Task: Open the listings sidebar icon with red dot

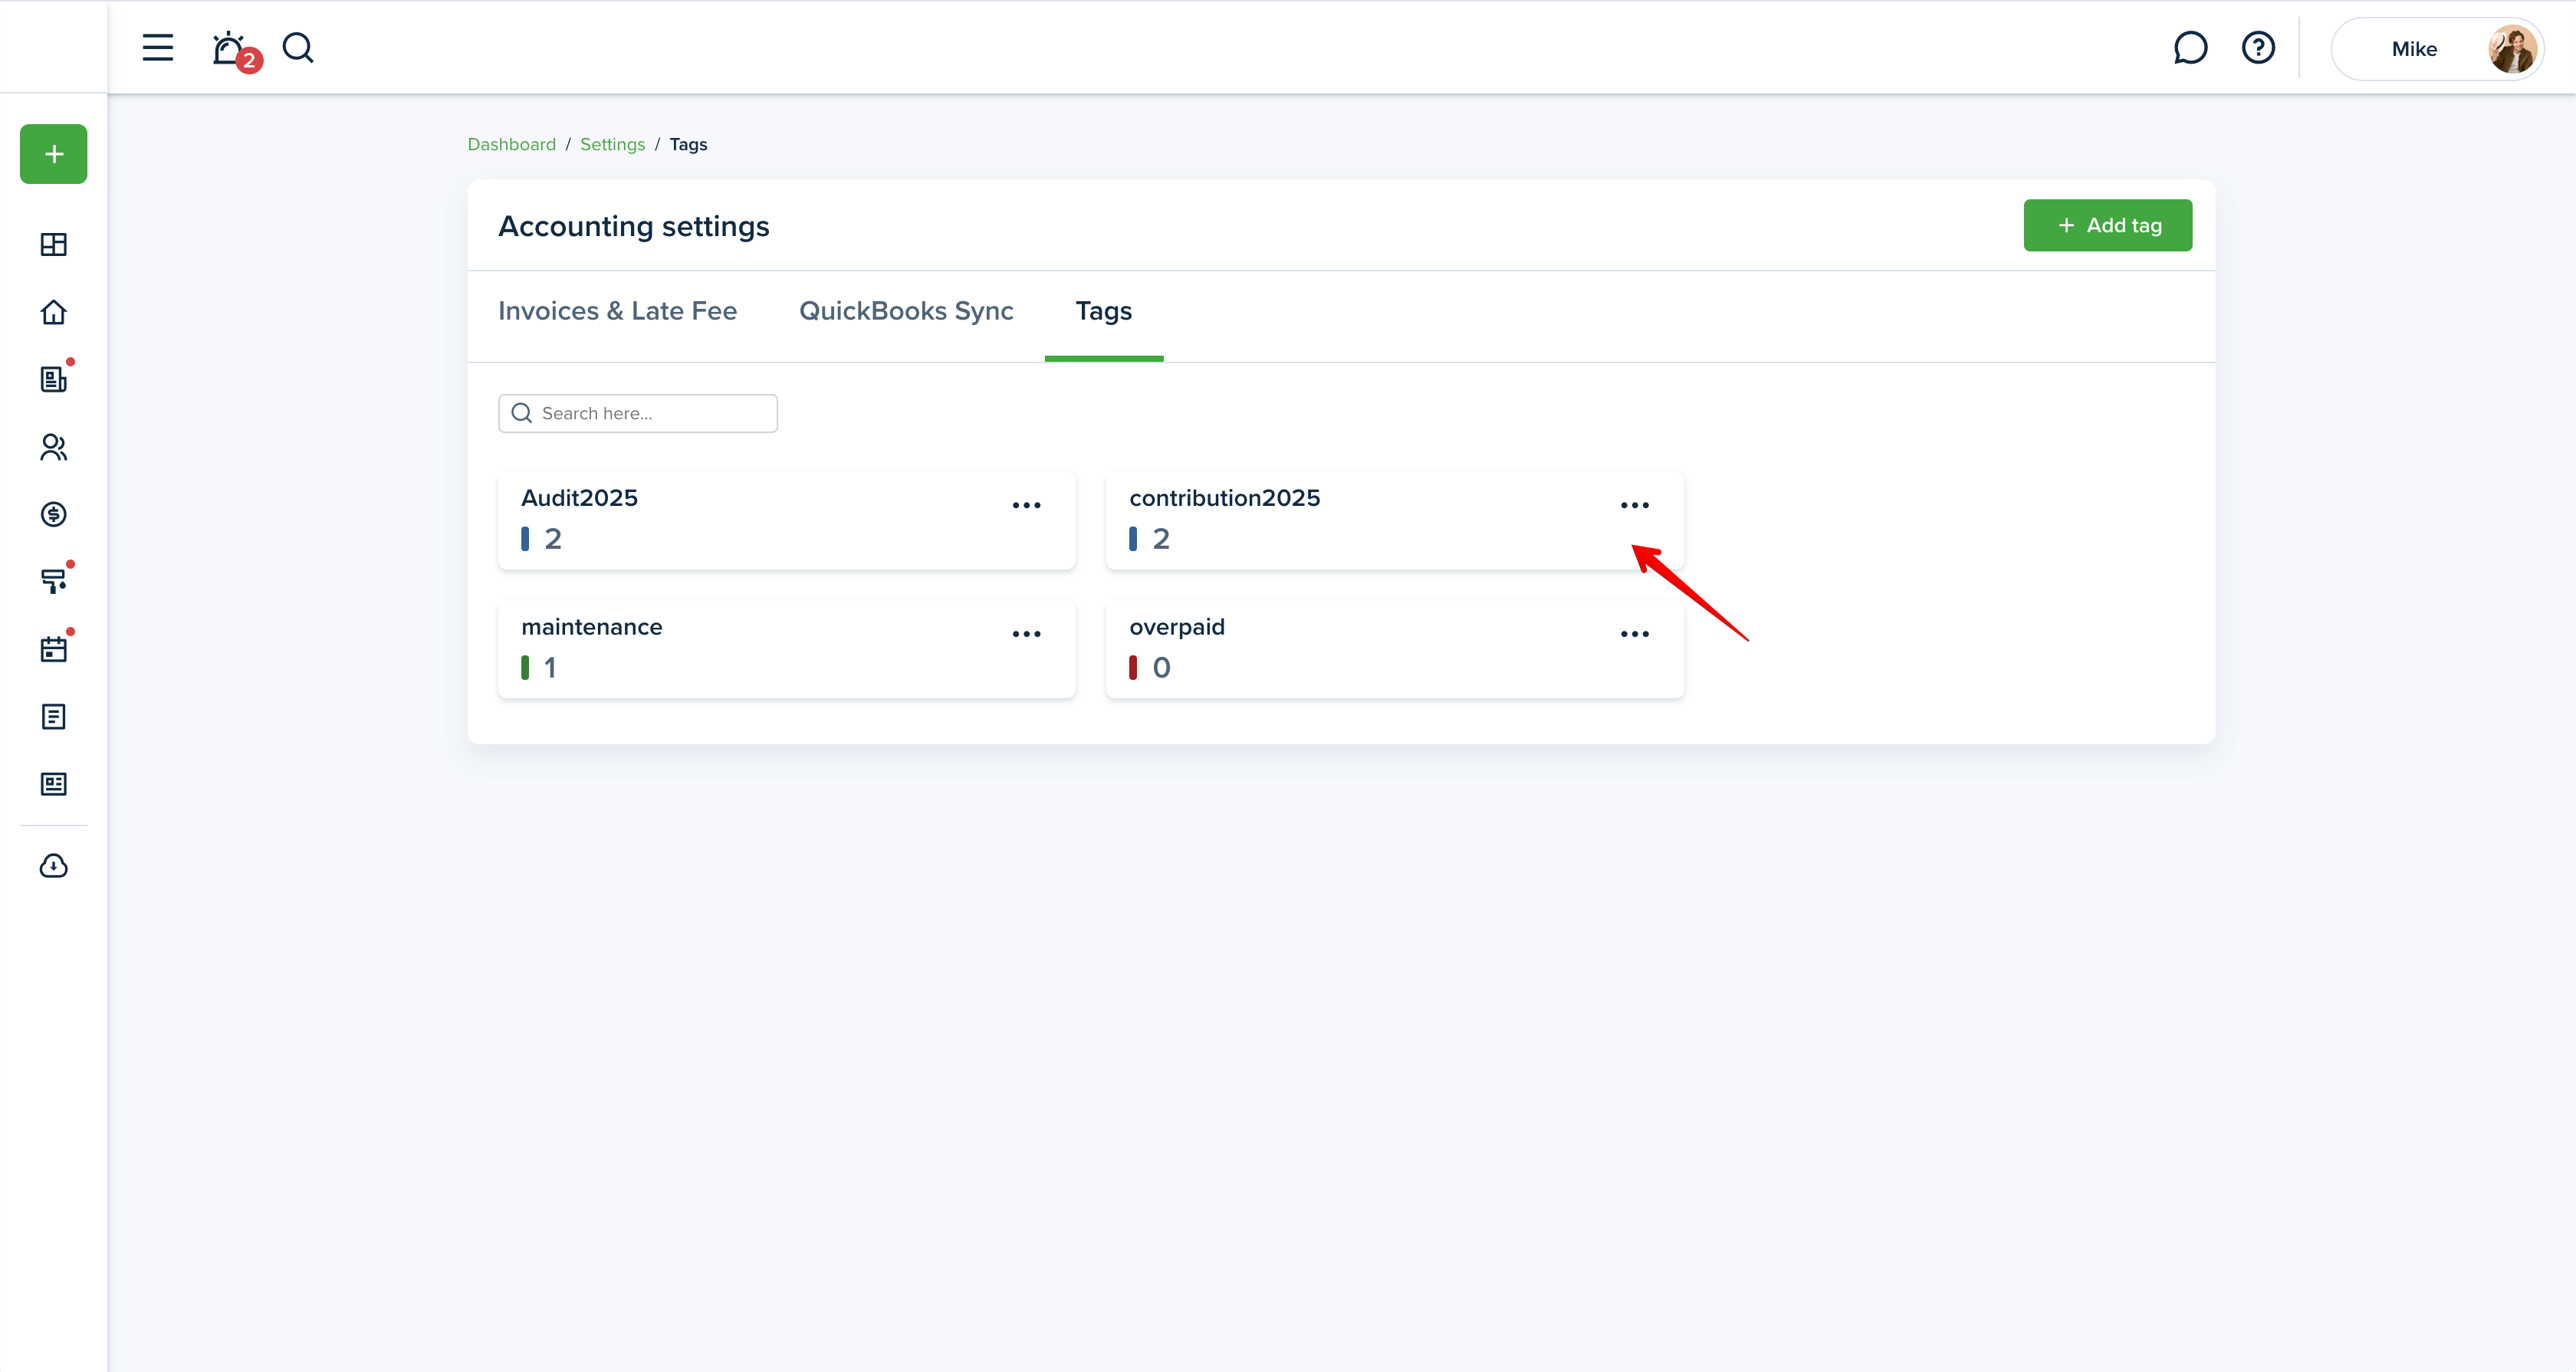Action: point(54,378)
